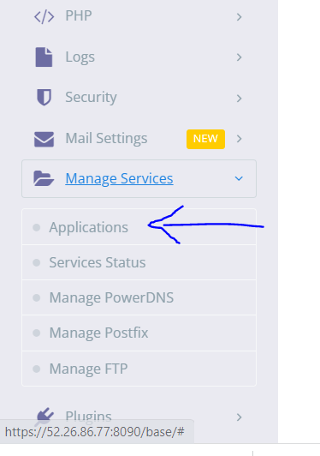
Task: Select Manage PowerDNS submenu item
Action: [x=139, y=297]
